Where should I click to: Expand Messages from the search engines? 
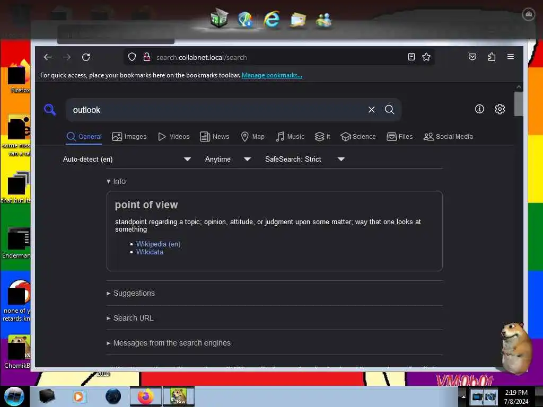168,343
